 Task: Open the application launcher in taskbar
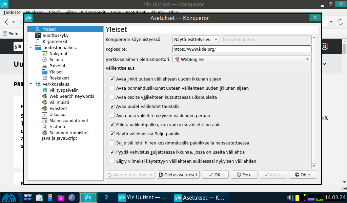9,198
